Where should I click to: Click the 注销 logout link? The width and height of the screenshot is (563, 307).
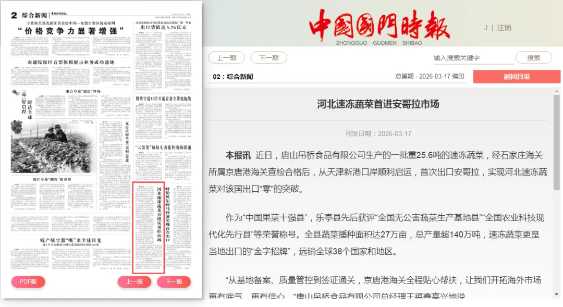(x=504, y=28)
